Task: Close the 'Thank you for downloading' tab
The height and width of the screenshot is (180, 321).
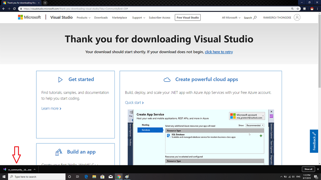Action: point(39,3)
